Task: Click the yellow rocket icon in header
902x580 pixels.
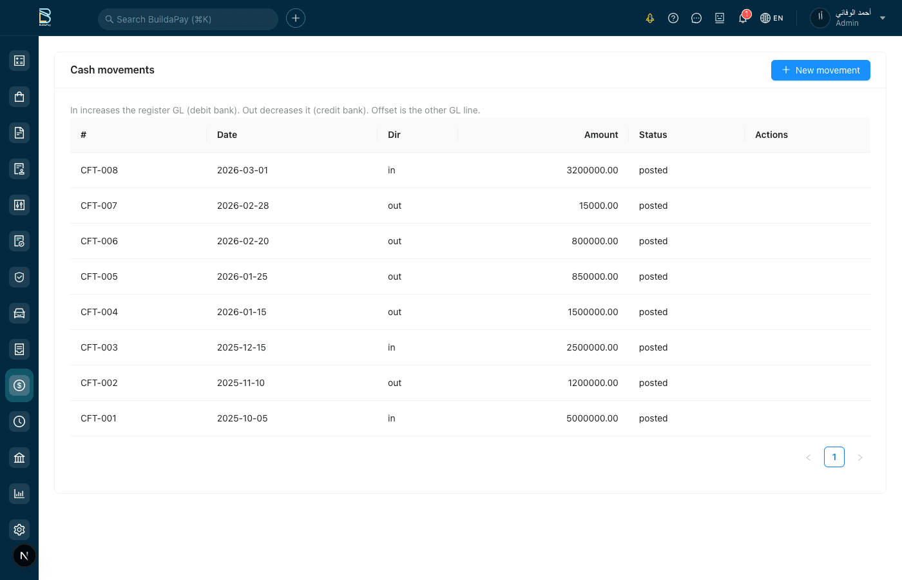Action: (650, 18)
